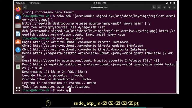192x108 pixels.
Task: Click the terminal title 'linux@ubuntu-VM: ~'
Action: point(100,7)
